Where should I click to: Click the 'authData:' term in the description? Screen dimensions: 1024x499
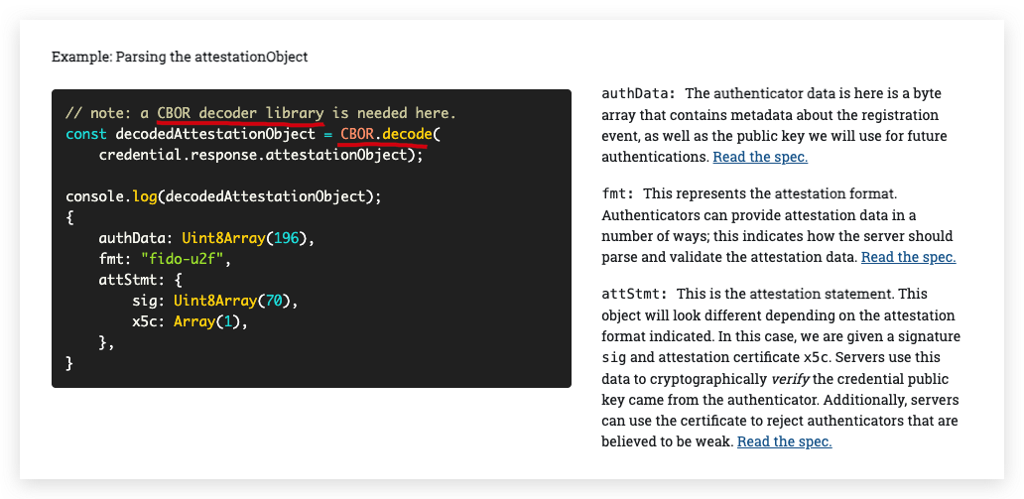pos(638,93)
